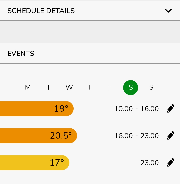Open the 16:00 - 23:00 time range
Viewport: 180px width, 184px height.
click(137, 136)
